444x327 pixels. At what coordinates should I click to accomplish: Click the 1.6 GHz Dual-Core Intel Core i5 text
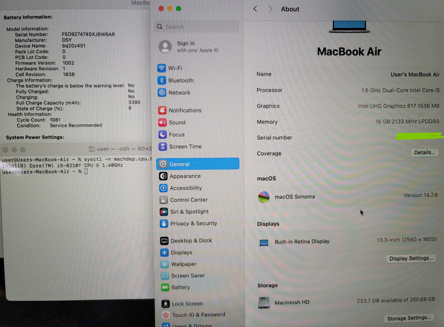click(x=401, y=90)
